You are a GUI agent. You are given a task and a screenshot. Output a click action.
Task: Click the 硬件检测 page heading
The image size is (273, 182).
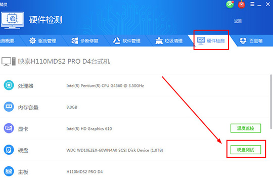tap(45, 20)
